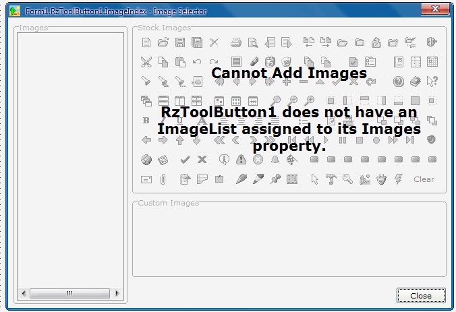
Task: Select the New Document stock image
Action: click(146, 42)
